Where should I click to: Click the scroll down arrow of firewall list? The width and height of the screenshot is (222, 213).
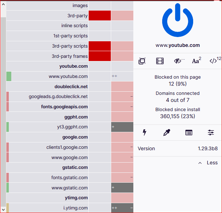coord(3,210)
